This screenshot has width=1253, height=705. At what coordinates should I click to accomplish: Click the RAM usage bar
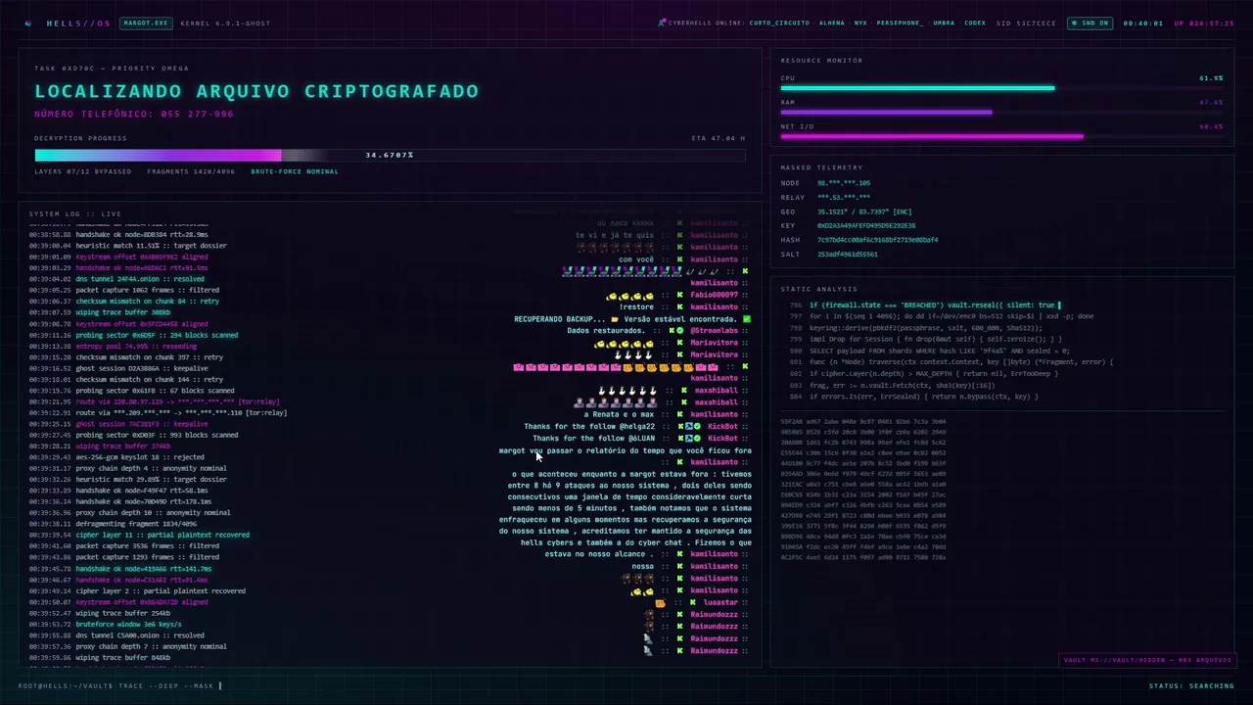(x=1001, y=112)
